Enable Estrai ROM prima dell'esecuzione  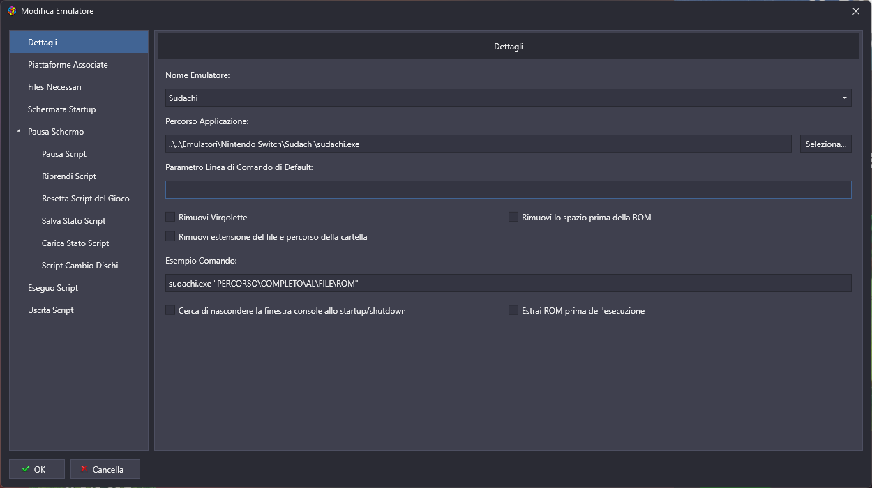point(513,310)
